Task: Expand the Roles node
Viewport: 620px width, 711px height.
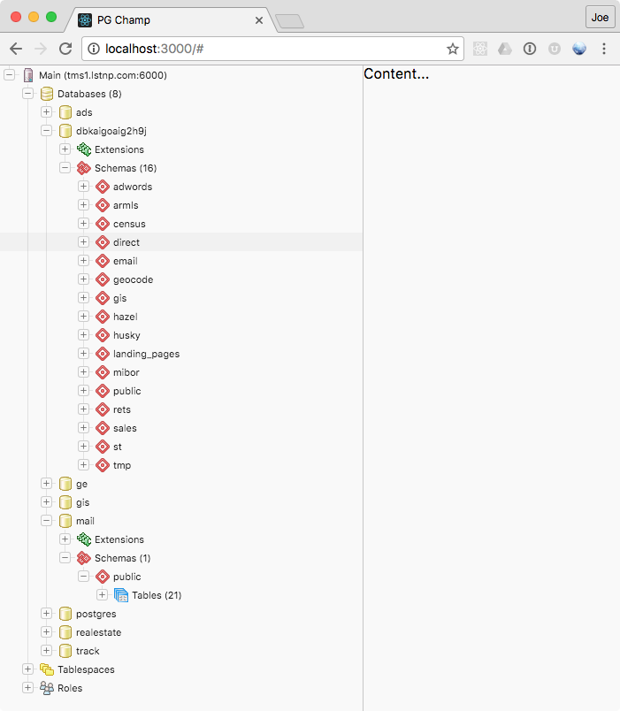Action: click(x=27, y=687)
